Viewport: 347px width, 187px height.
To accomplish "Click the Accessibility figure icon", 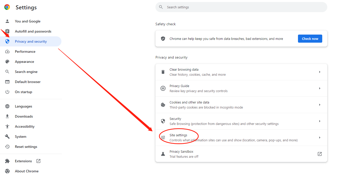I will click(x=7, y=126).
